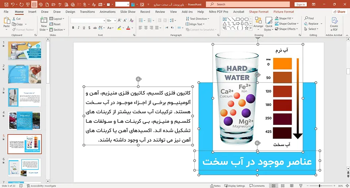Switch to the Insert tab
The width and height of the screenshot is (350, 188).
coord(32,12)
